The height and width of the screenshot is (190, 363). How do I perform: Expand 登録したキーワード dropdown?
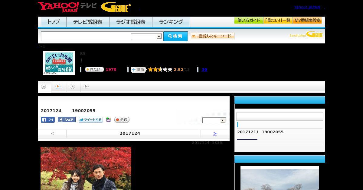(x=213, y=36)
